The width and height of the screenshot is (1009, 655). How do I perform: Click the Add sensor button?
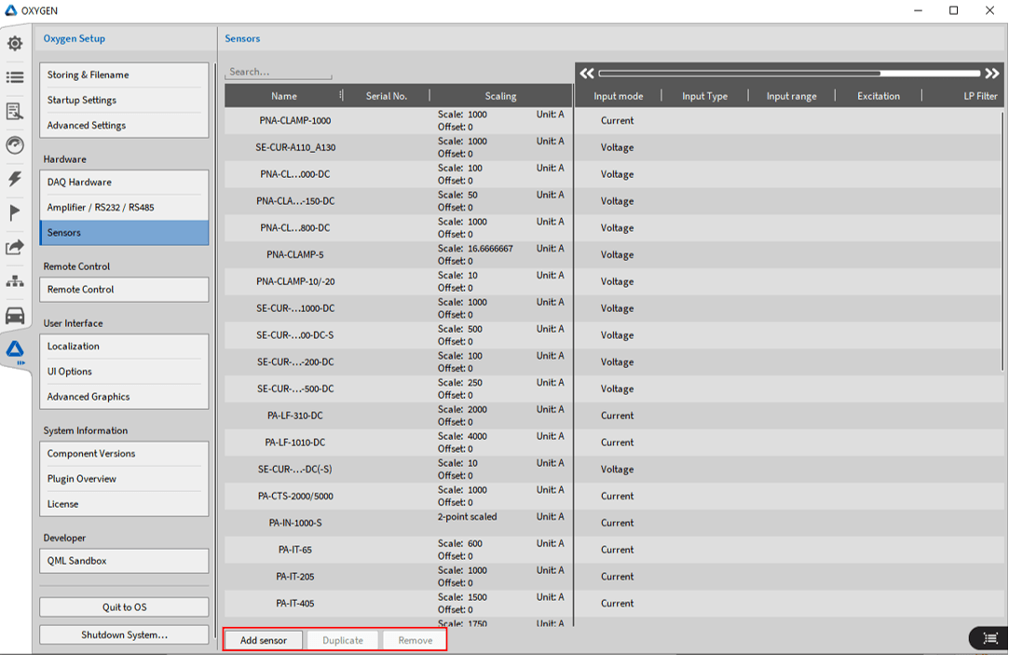point(264,640)
